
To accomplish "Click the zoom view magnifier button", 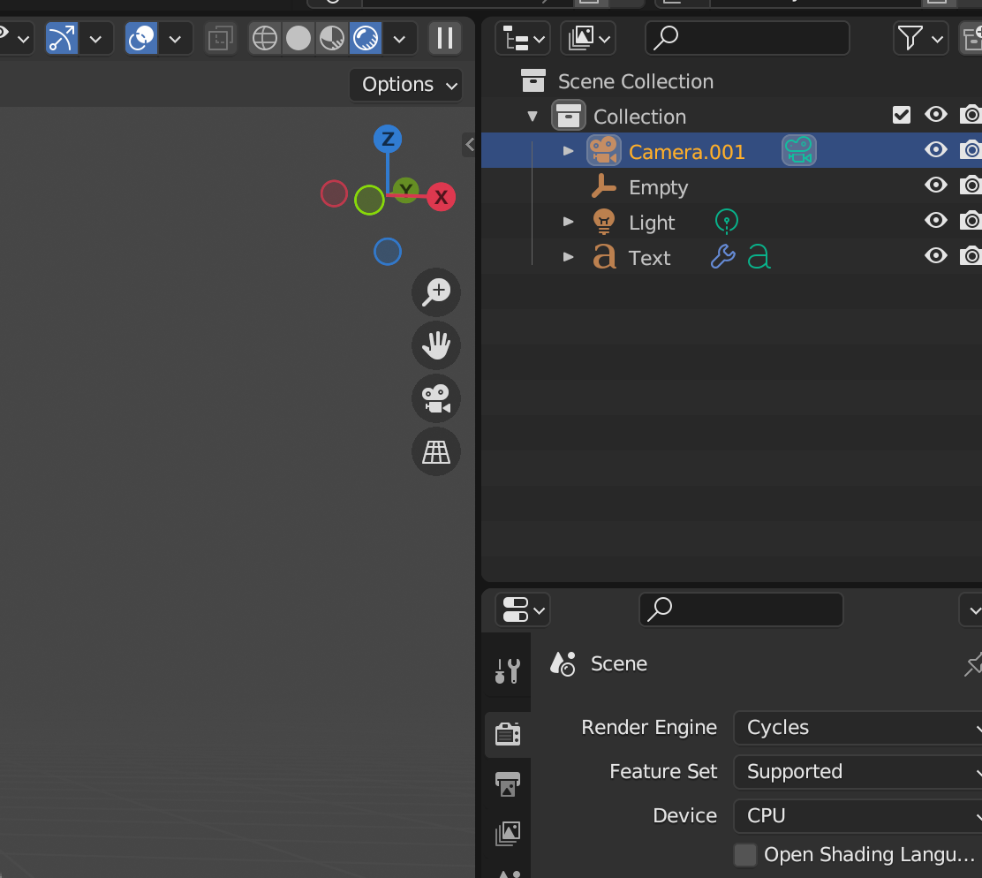I will point(436,291).
